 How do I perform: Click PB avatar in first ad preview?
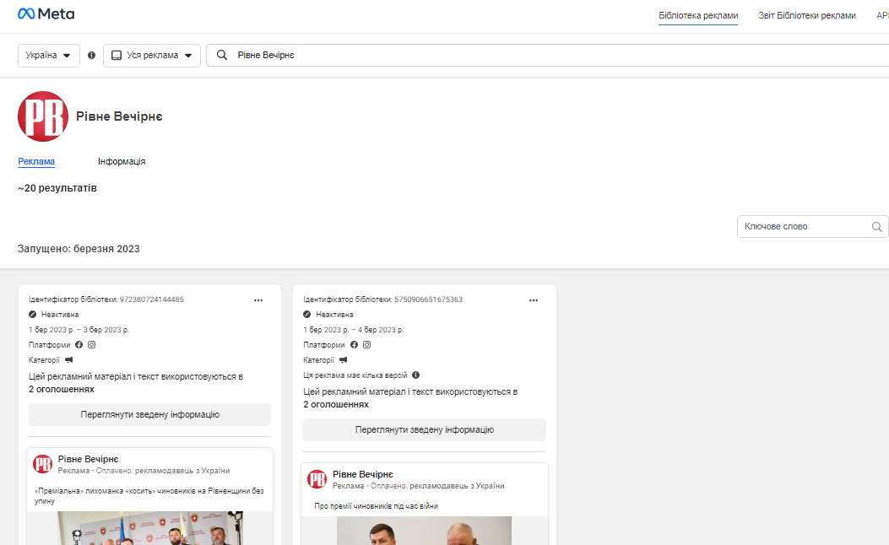click(x=42, y=464)
